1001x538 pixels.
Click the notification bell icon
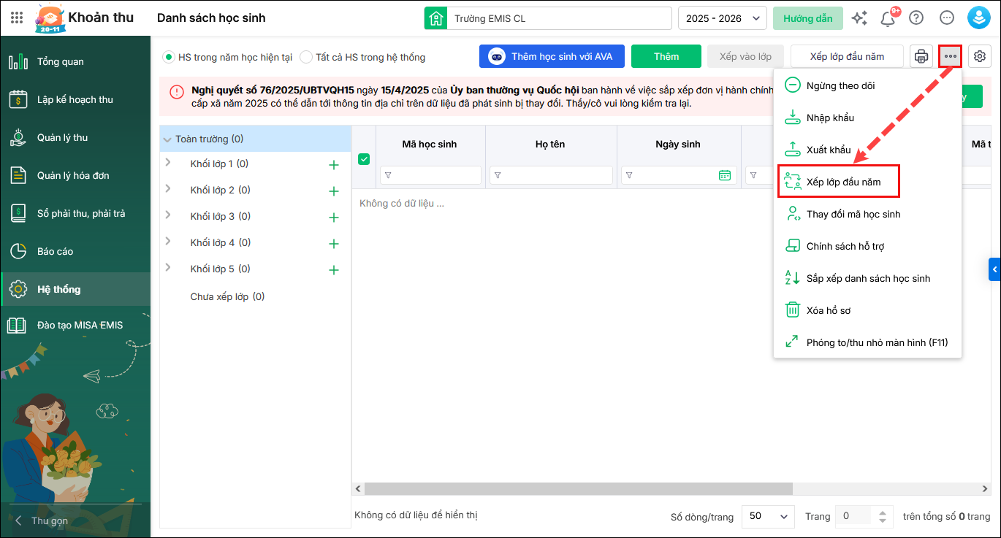pyautogui.click(x=888, y=18)
